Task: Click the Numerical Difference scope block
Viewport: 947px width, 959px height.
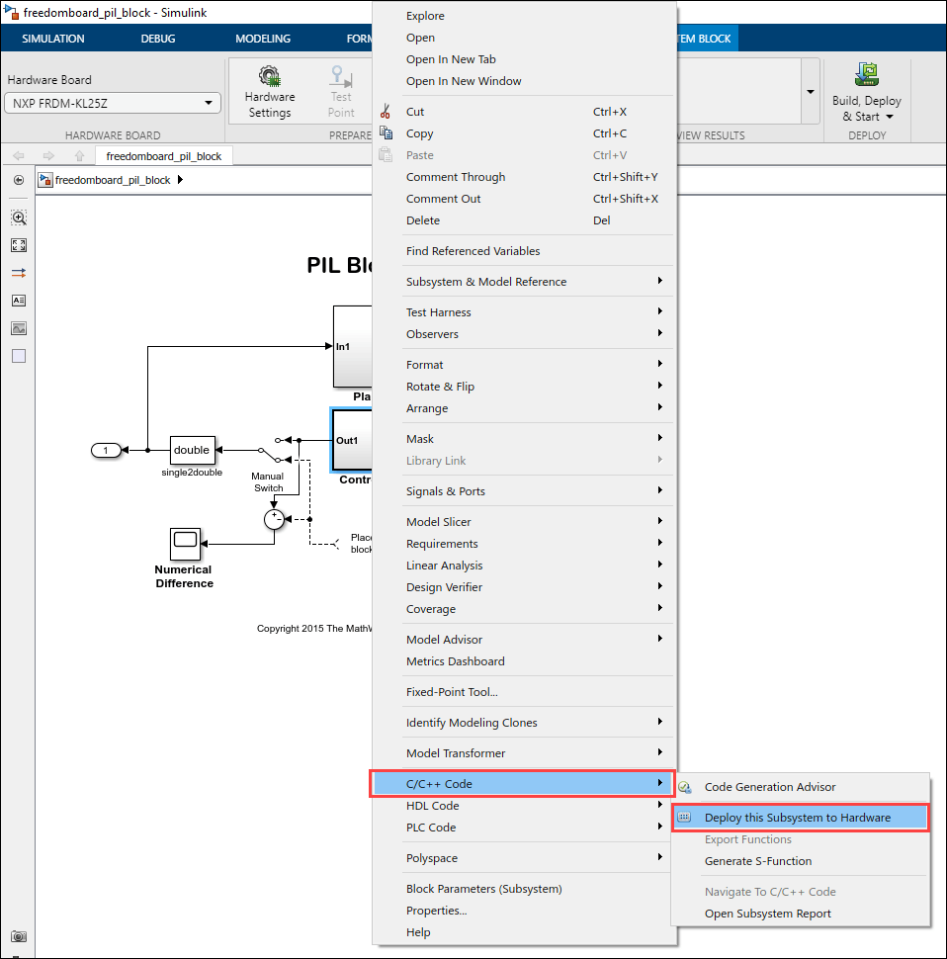Action: (185, 544)
